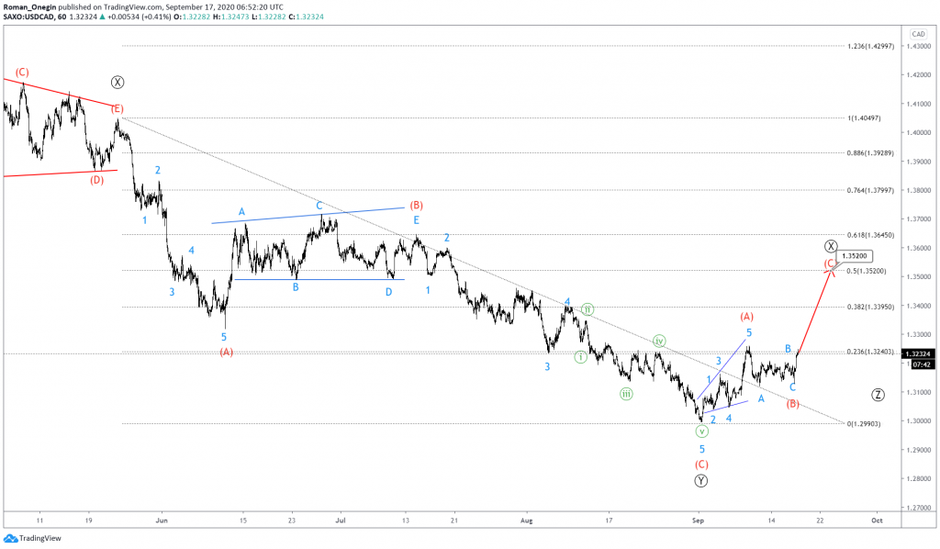Screen dimensions: 940x549
Task: Click the circled Z wave marker on the right side
Action: [878, 396]
